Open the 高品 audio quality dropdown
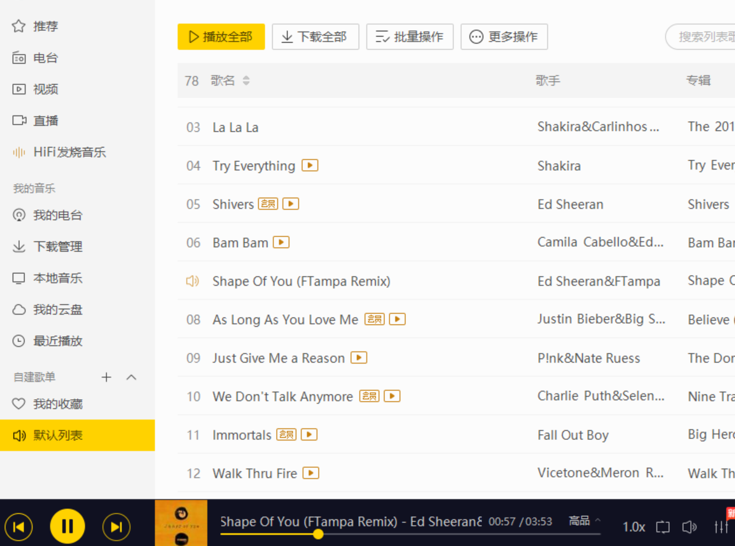Image resolution: width=735 pixels, height=546 pixels. pyautogui.click(x=584, y=521)
